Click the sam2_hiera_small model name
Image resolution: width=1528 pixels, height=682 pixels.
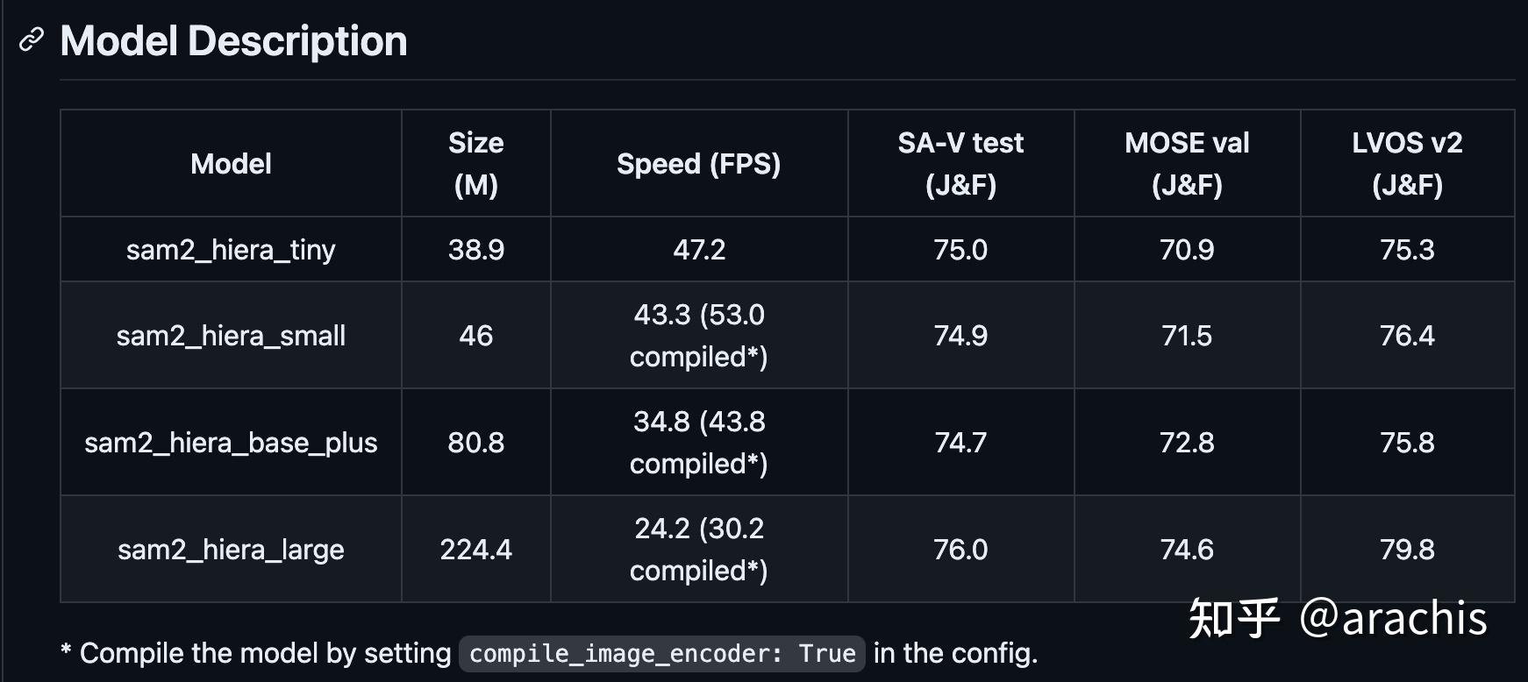pos(231,336)
